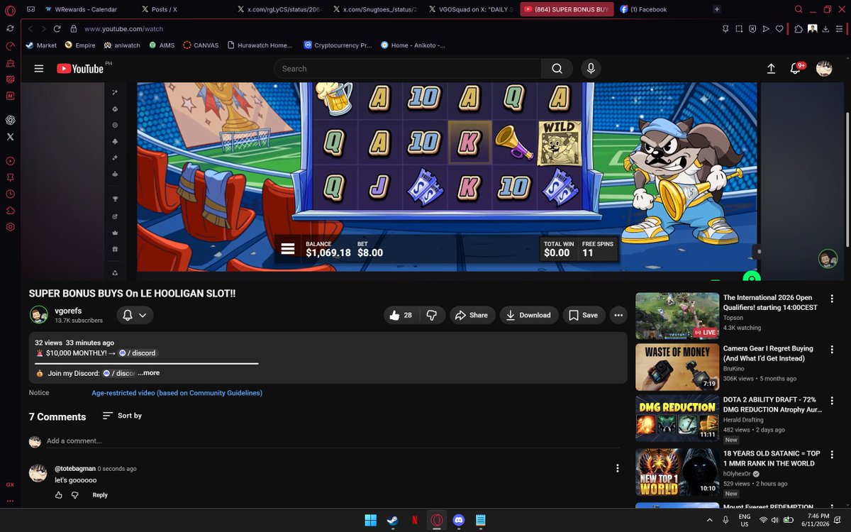Open the Market bookmark
Image resolution: width=851 pixels, height=532 pixels.
[41, 45]
